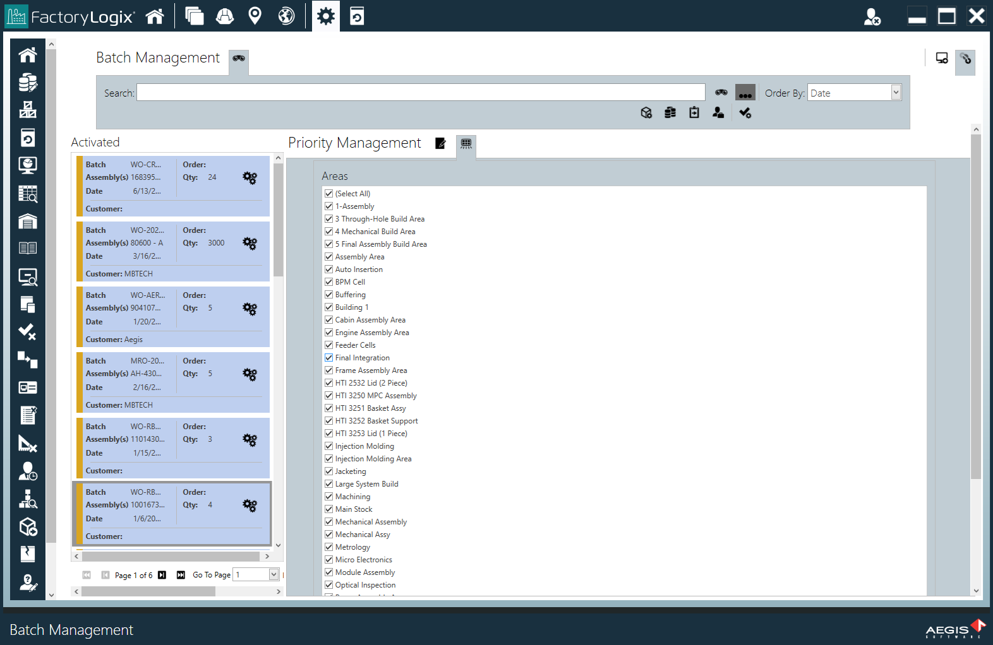Click the home icon in top toolbar
993x645 pixels.
click(x=155, y=16)
